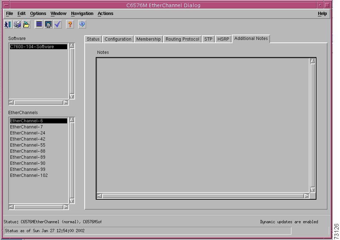The height and width of the screenshot is (240, 340).
Task: Click EtherChannels list scroll left arrow
Action: coord(11,207)
